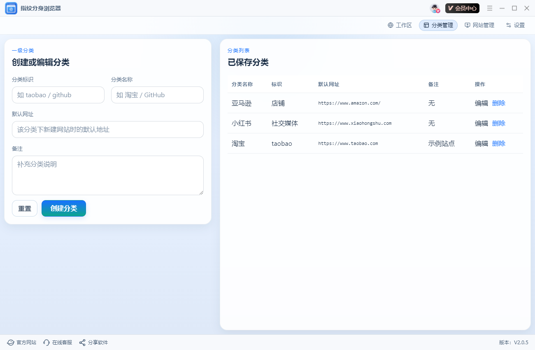Click the https://www.xiaohongshu.com URL cell
Screen dimensions: 535x350
click(x=355, y=123)
